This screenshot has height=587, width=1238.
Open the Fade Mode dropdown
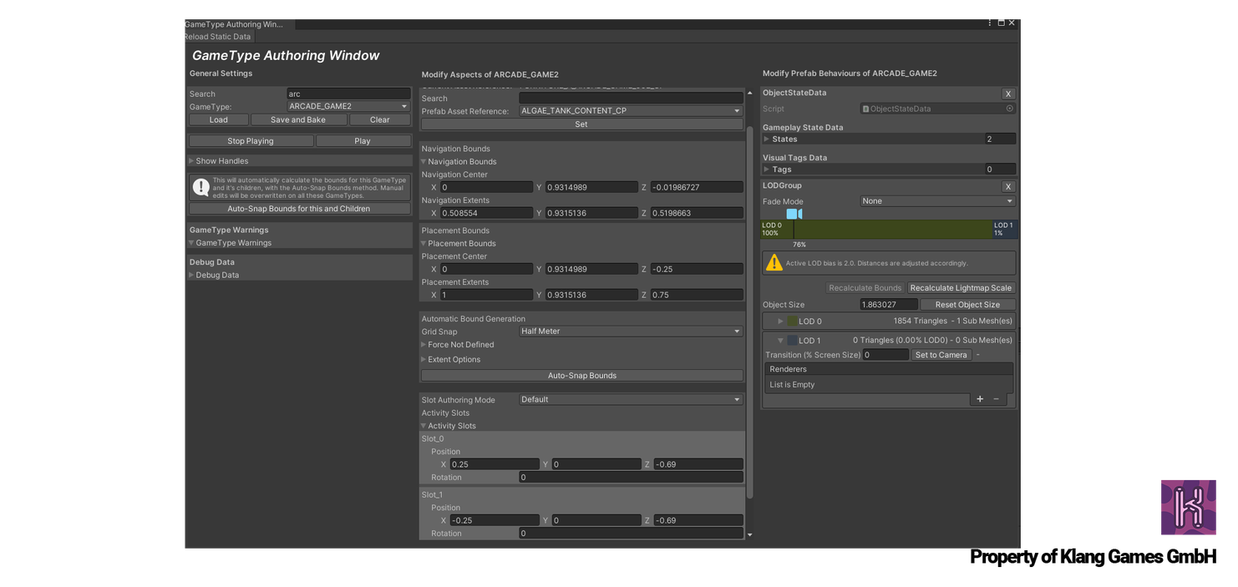937,201
